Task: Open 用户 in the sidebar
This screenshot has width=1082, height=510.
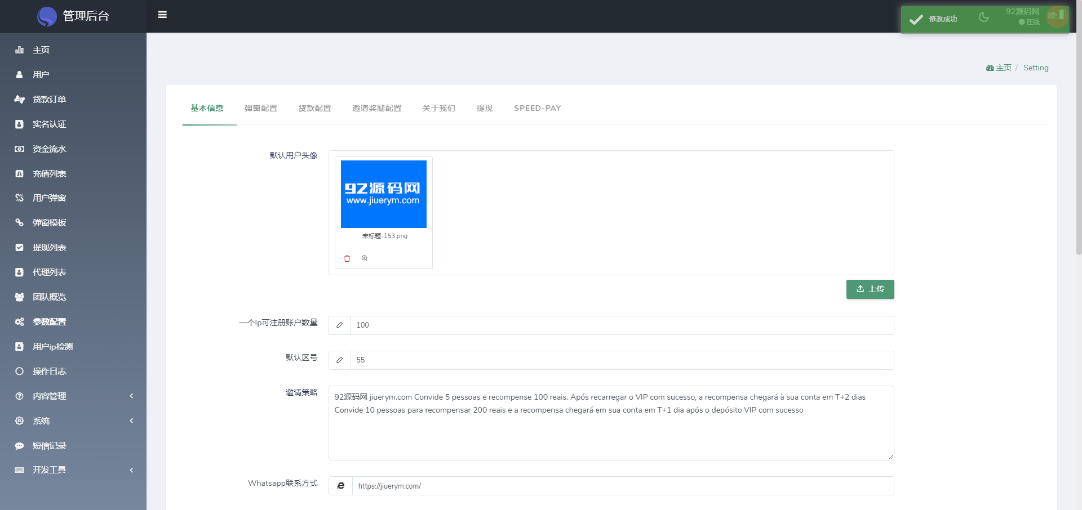Action: pos(73,75)
